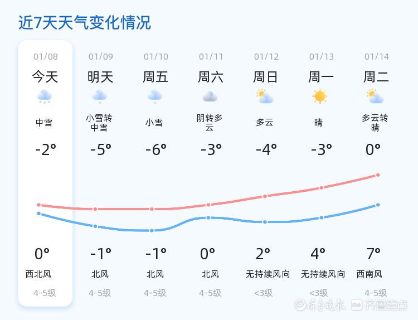
Task: Select the 01/09 date label
Action: 101,56
